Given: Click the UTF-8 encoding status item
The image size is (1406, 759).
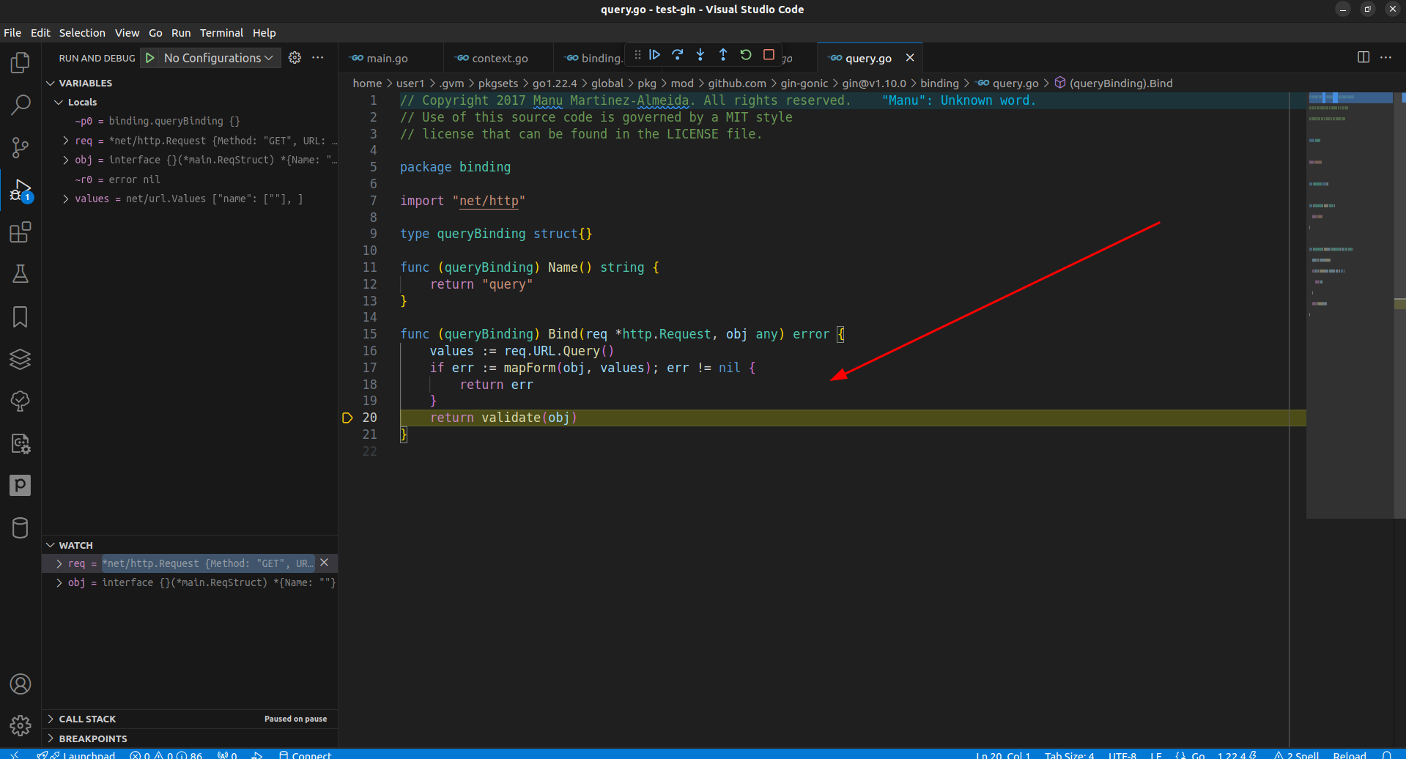Looking at the screenshot, I should [x=1122, y=755].
